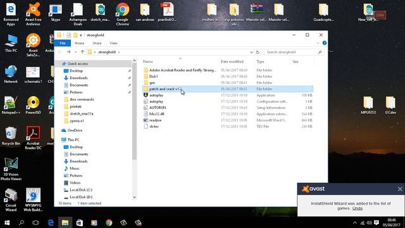Viewport: 405px width, 228px height.
Task: Select the MPU6050 desktop folder
Action: click(x=368, y=105)
